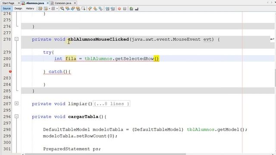The width and height of the screenshot is (276, 155).
Task: Click the red error marker beside catch line
Action: coord(10,71)
